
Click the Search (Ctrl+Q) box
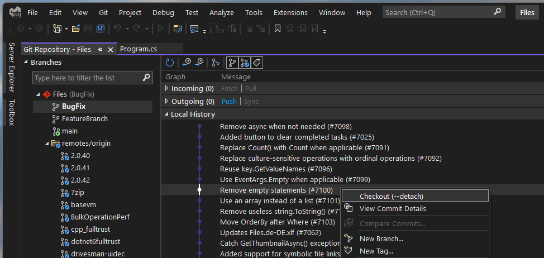click(x=444, y=12)
